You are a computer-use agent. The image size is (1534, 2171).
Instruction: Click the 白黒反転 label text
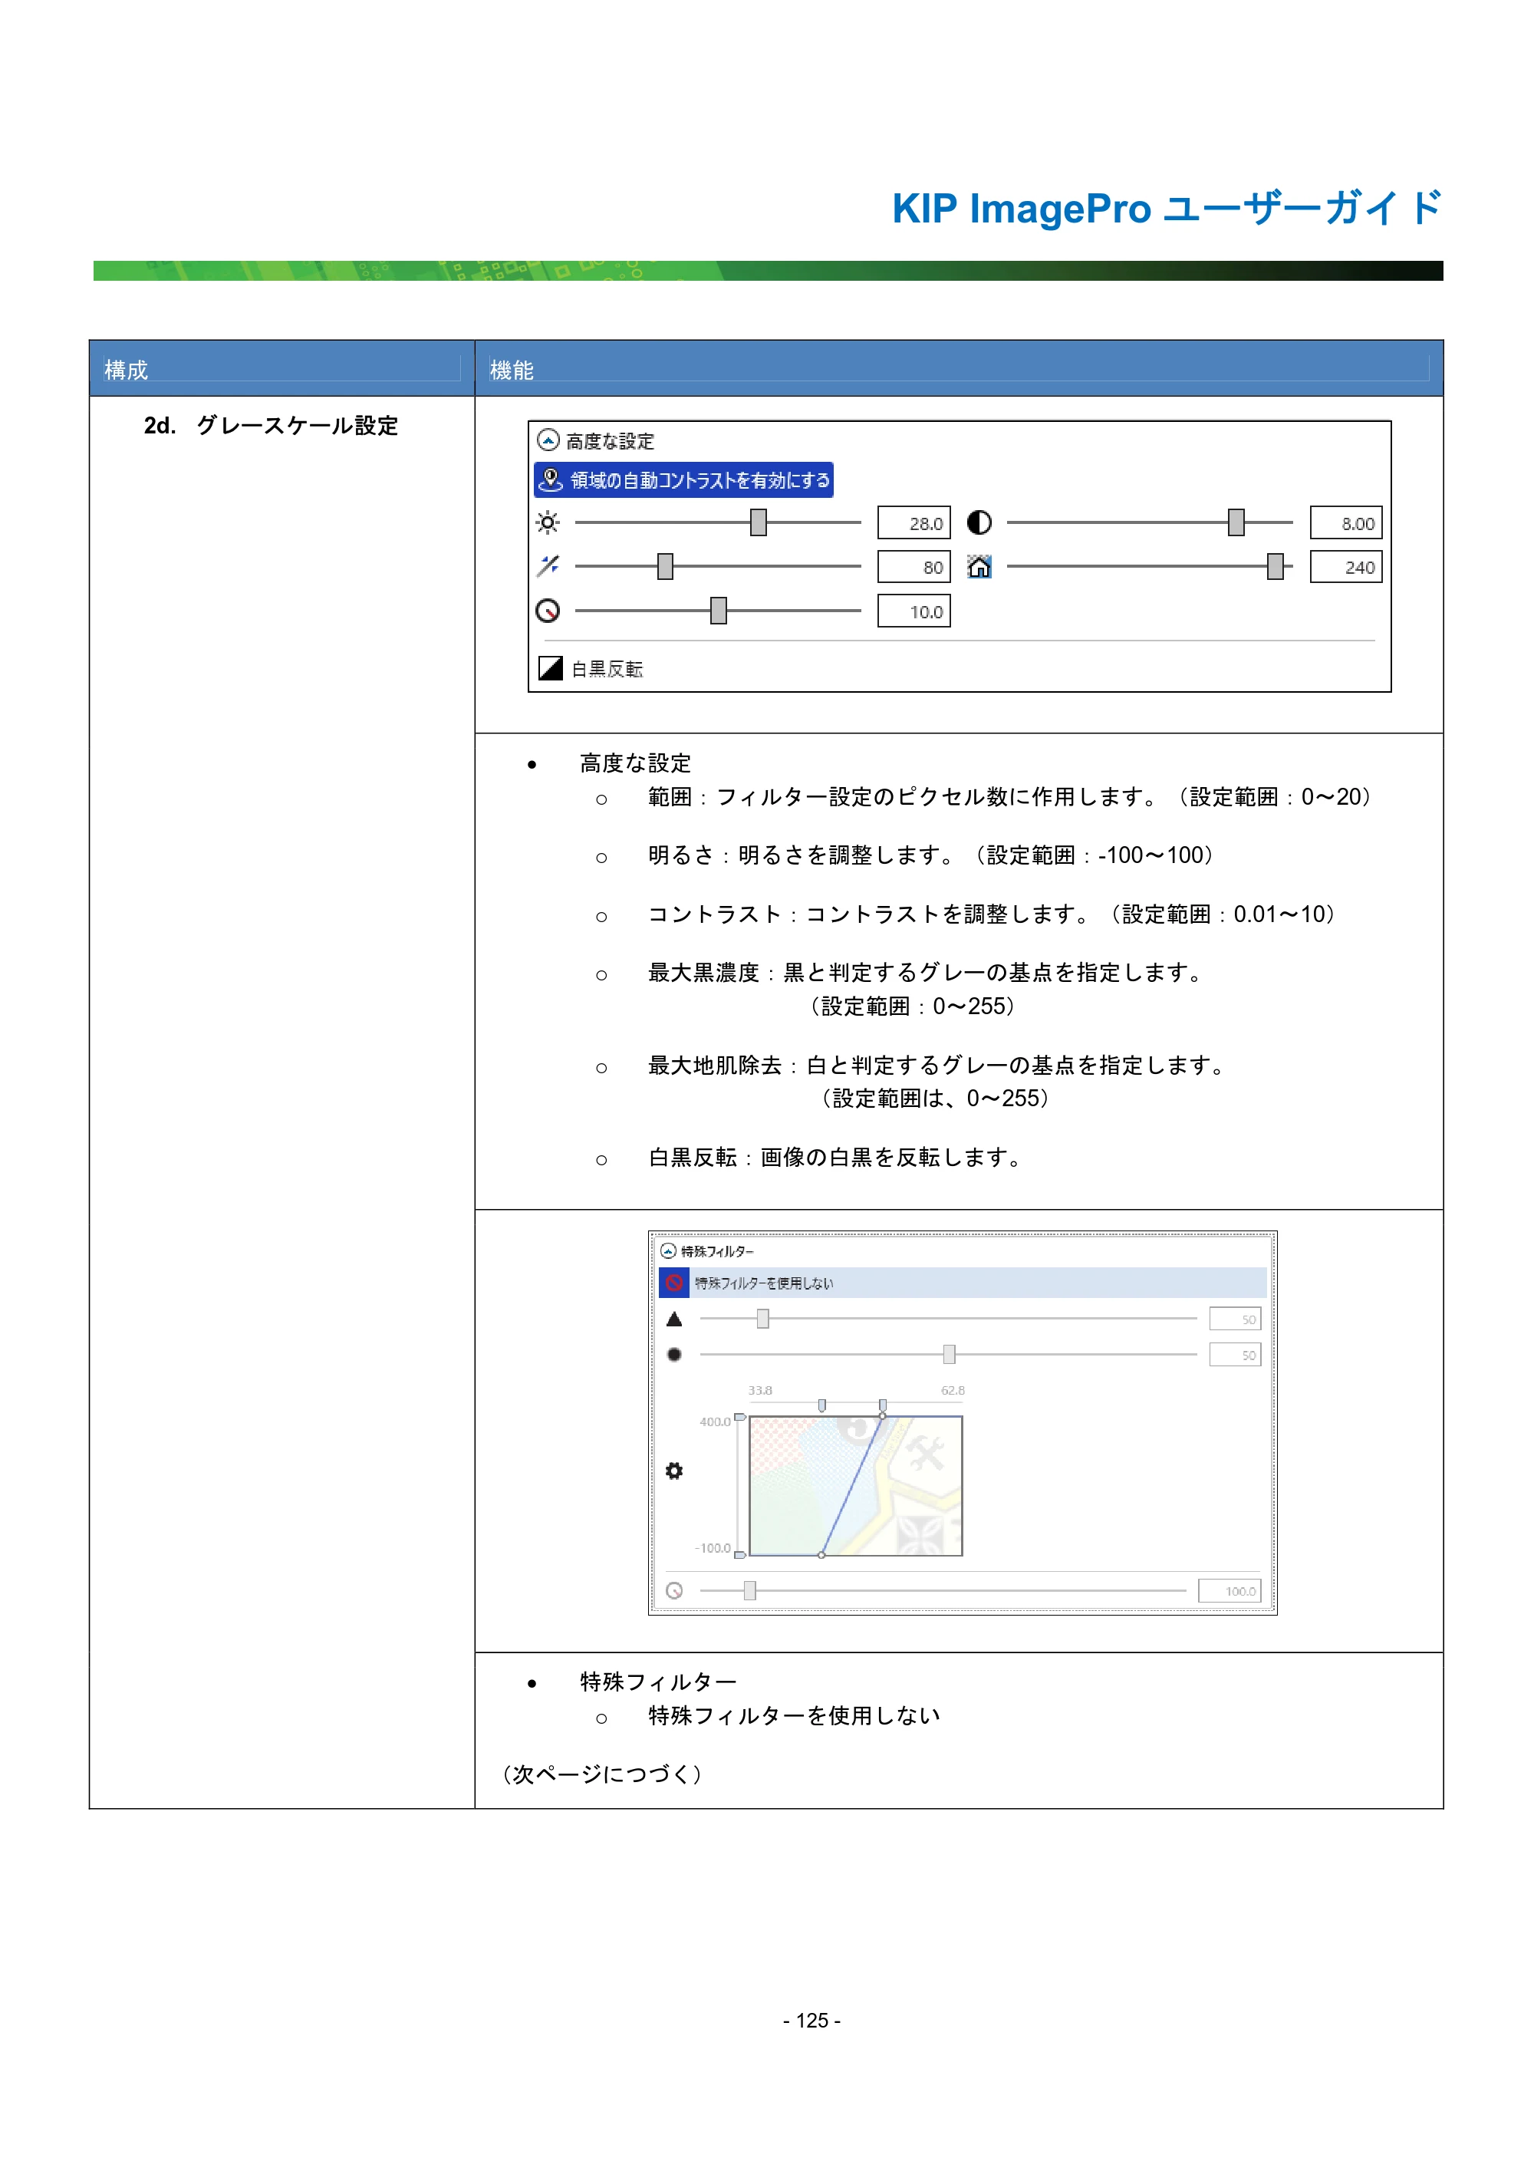point(607,670)
